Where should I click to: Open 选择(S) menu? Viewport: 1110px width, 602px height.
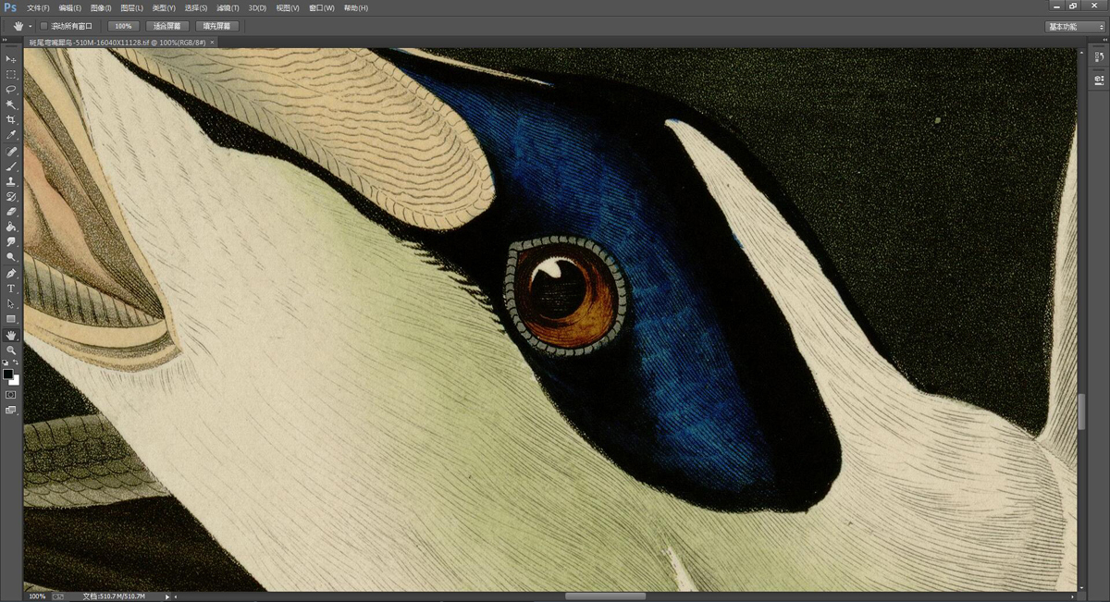(196, 7)
